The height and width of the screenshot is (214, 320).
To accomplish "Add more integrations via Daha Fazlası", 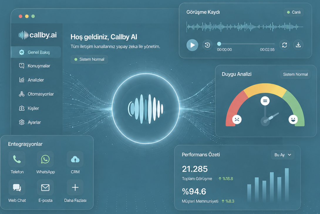I will pyautogui.click(x=75, y=188).
